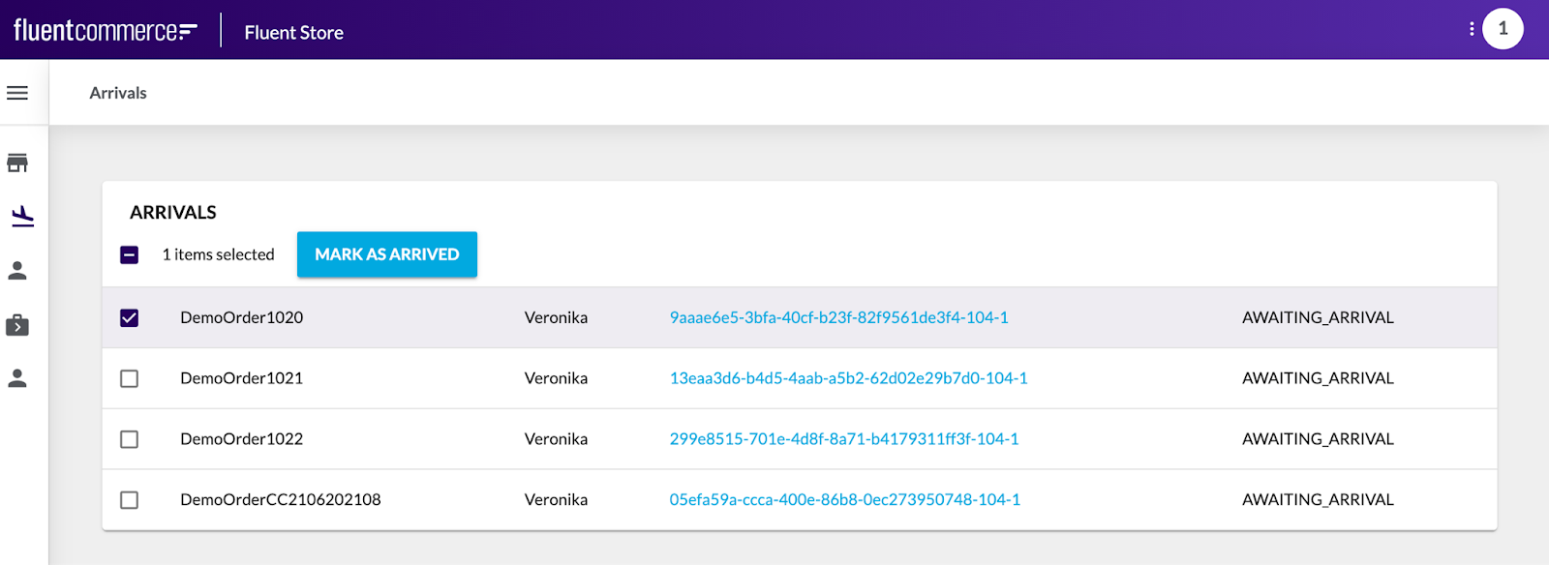
Task: Open the briefcase-with-arrow sidebar icon
Action: 17,325
